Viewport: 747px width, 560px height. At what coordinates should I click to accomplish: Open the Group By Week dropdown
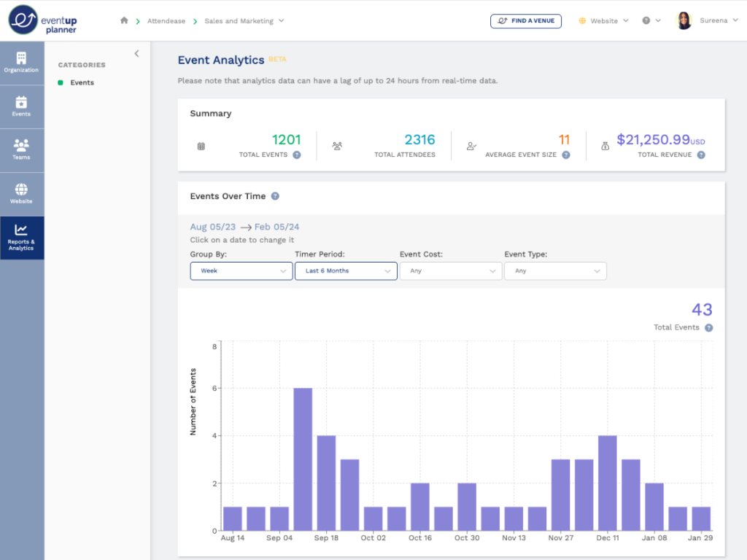click(241, 271)
